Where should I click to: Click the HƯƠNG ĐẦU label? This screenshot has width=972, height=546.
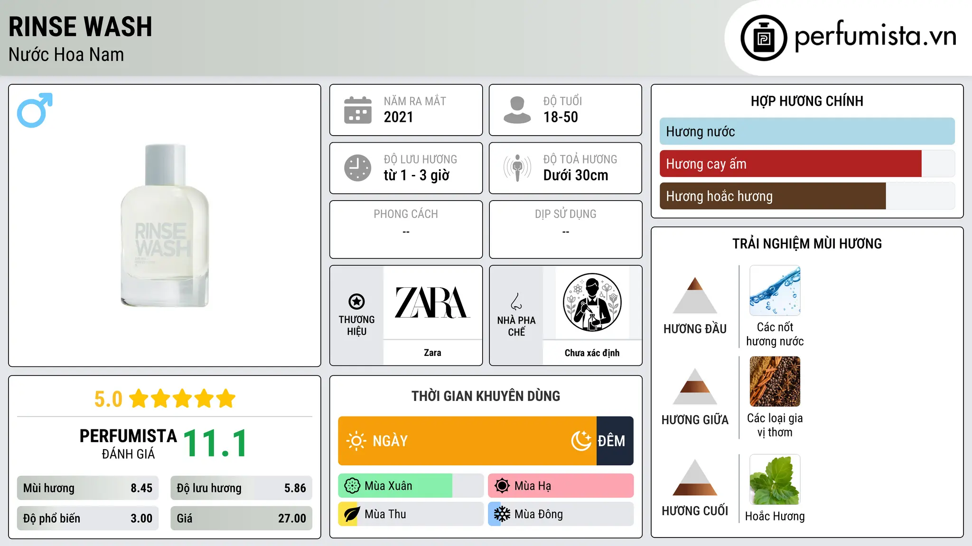[695, 329]
